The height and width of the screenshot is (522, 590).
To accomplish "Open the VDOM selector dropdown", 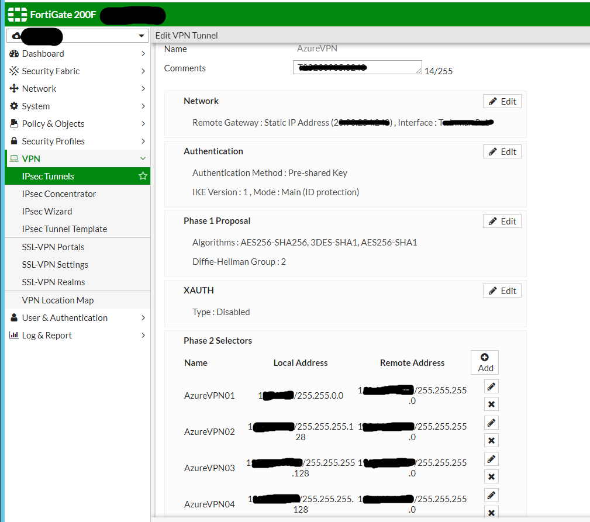I will click(x=77, y=36).
